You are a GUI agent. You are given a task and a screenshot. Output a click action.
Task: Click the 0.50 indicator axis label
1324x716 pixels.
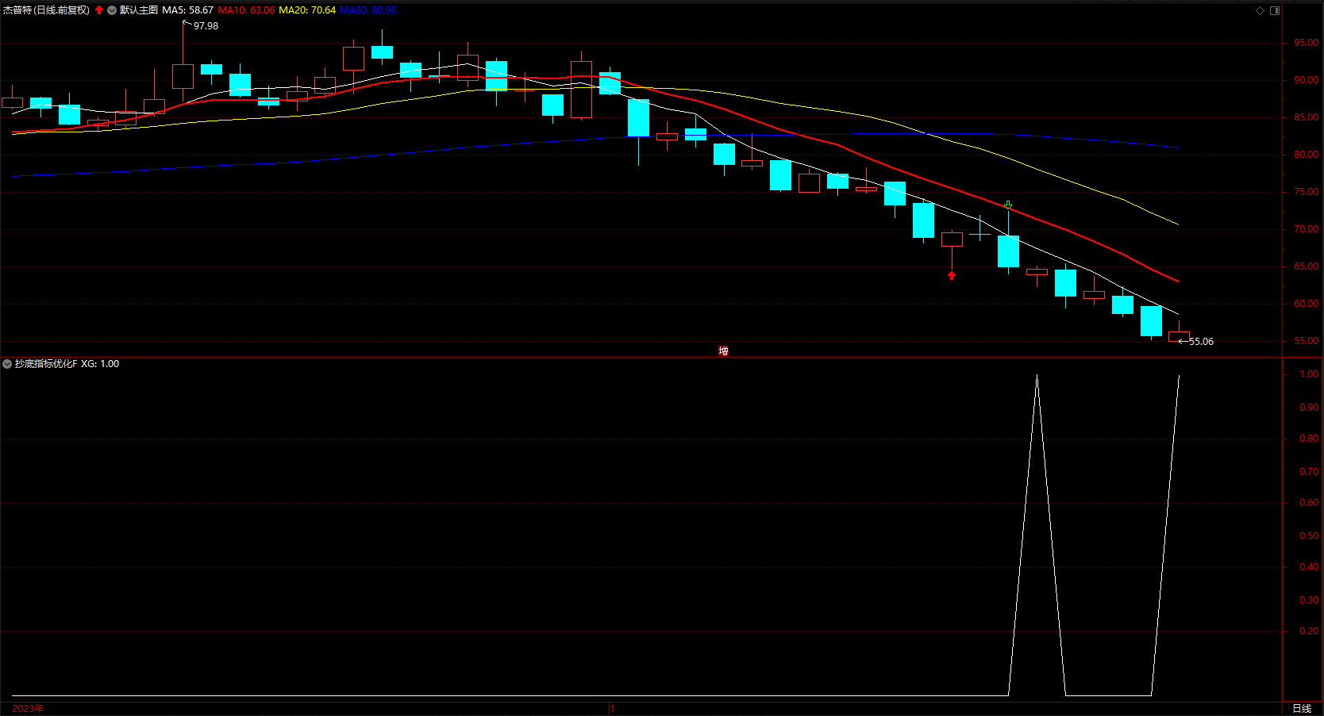1309,536
